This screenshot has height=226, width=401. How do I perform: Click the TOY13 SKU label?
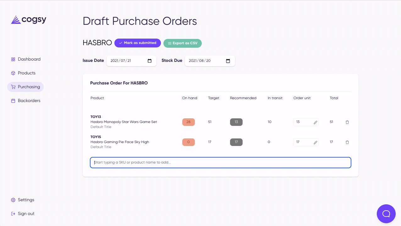click(96, 117)
